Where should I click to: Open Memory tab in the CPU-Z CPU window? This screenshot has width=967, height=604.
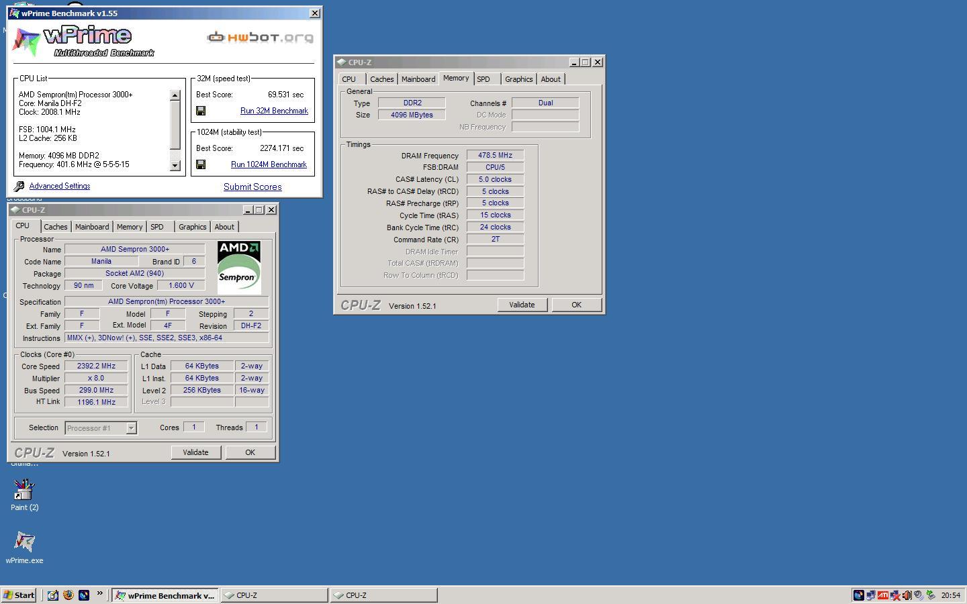[130, 227]
